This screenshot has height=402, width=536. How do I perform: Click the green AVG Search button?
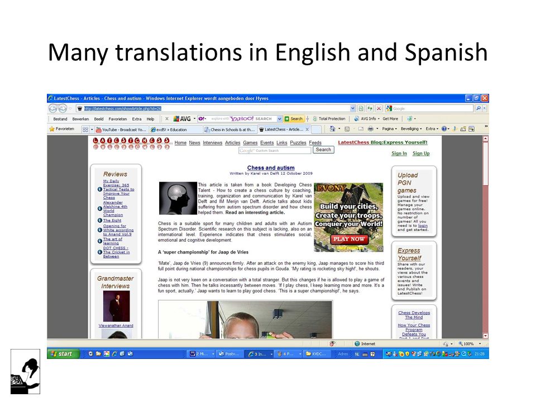[294, 118]
